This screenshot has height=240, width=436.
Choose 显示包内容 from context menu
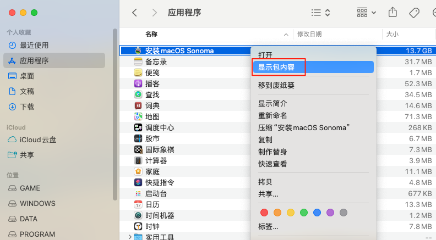(276, 67)
